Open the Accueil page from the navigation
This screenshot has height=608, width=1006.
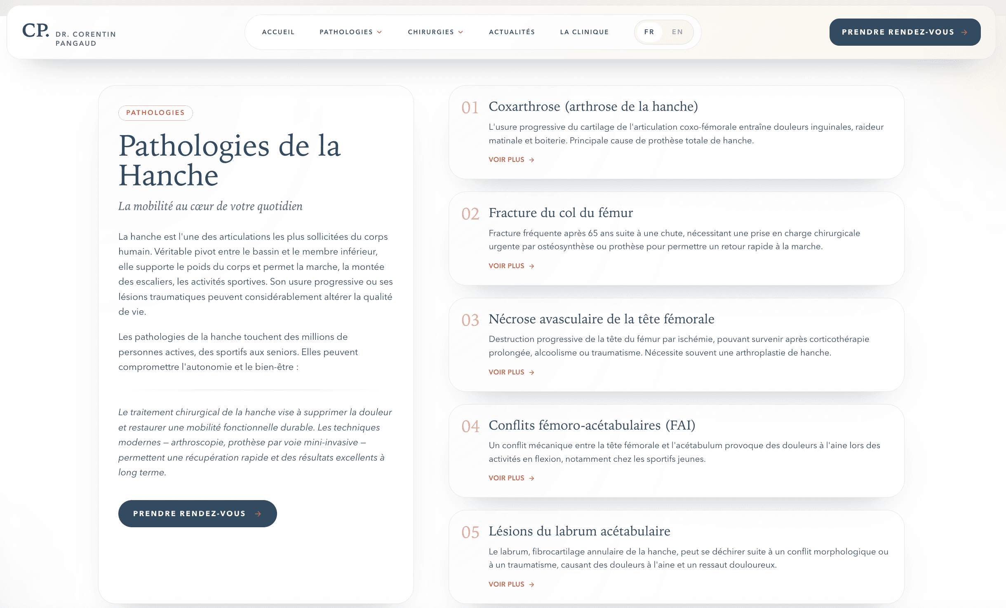(278, 32)
